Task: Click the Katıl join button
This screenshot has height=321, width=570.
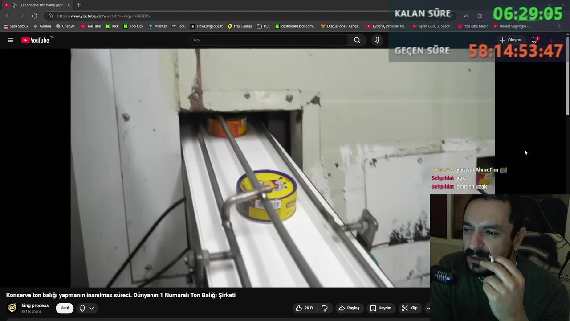Action: 65,308
